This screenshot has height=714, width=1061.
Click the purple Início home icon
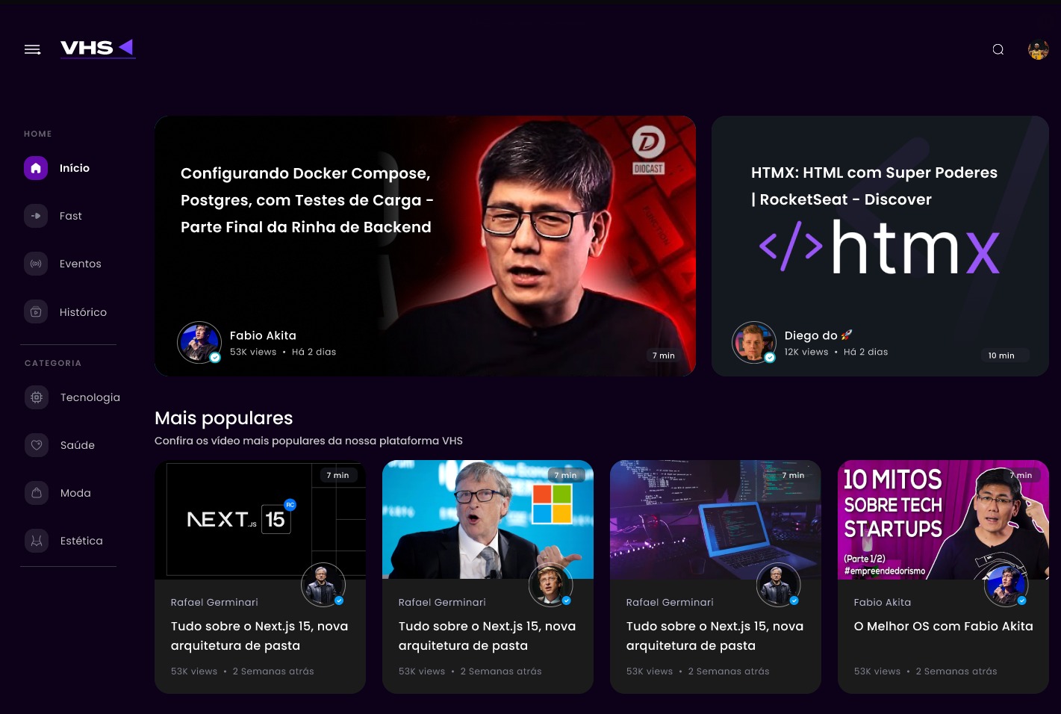click(x=36, y=168)
